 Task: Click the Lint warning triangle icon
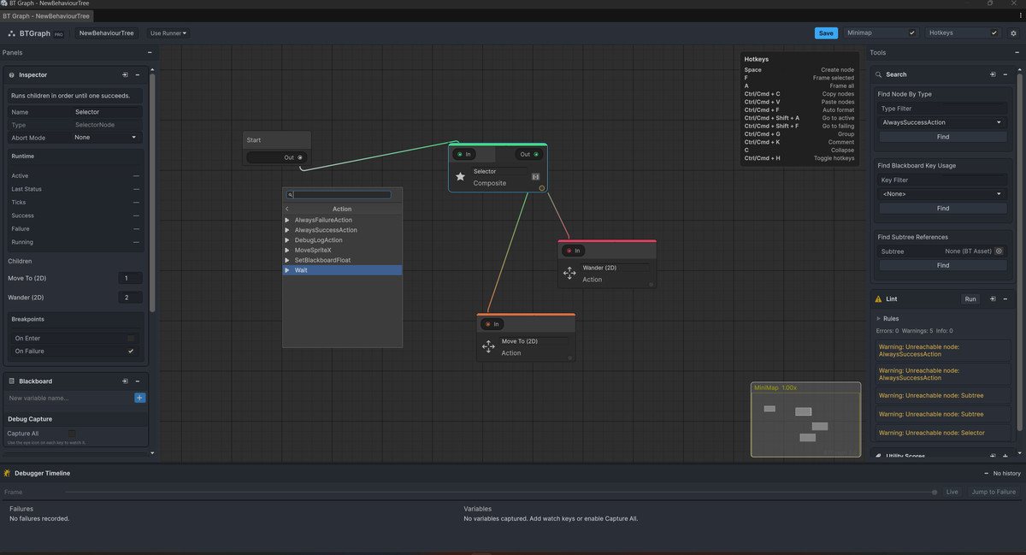point(878,299)
